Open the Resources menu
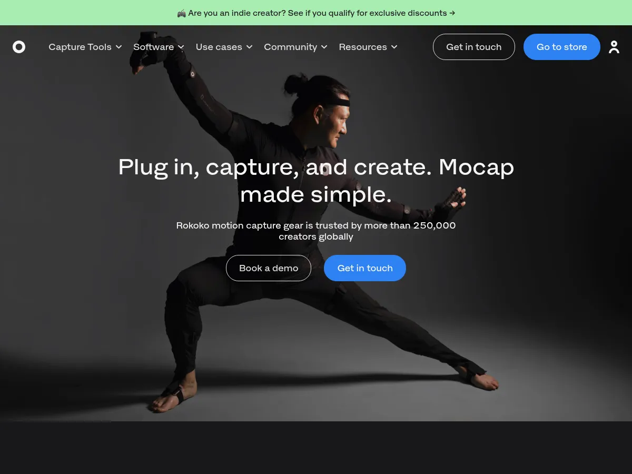Image resolution: width=632 pixels, height=474 pixels. [368, 47]
